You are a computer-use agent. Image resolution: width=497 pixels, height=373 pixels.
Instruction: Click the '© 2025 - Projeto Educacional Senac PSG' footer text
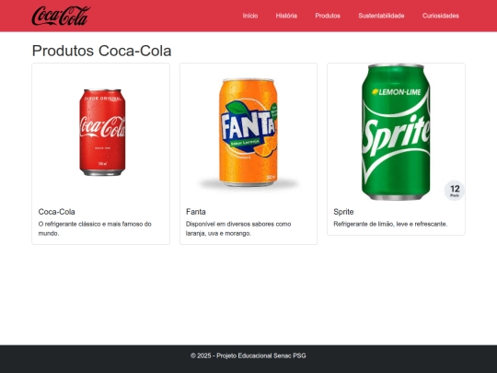click(248, 356)
